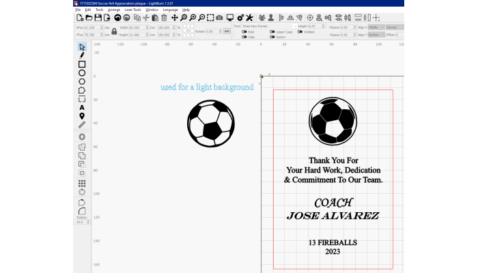Select the Measure ruler tool
Screen dimensions: 478x273
[82, 125]
